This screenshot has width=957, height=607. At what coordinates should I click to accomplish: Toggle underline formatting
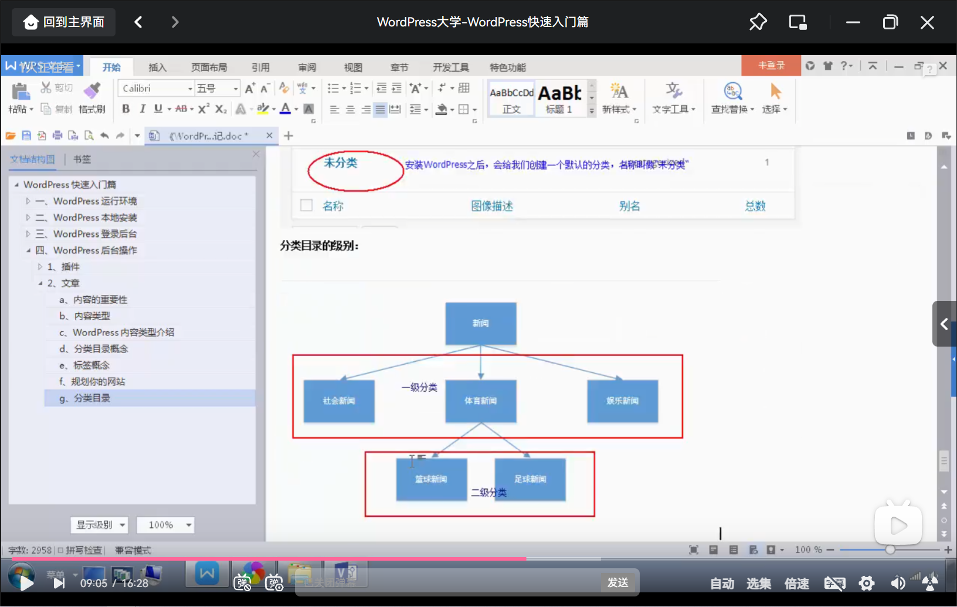(x=158, y=108)
